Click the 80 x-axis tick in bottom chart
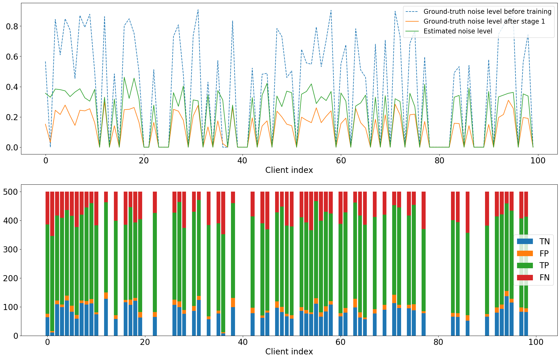The height and width of the screenshot is (359, 560). (x=438, y=342)
